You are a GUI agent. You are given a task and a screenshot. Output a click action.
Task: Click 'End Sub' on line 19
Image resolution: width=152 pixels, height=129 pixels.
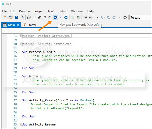[28, 68]
